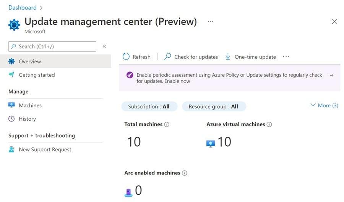This screenshot has height=202, width=344.
Task: Click the Enable now link in banner
Action: [x=177, y=81]
